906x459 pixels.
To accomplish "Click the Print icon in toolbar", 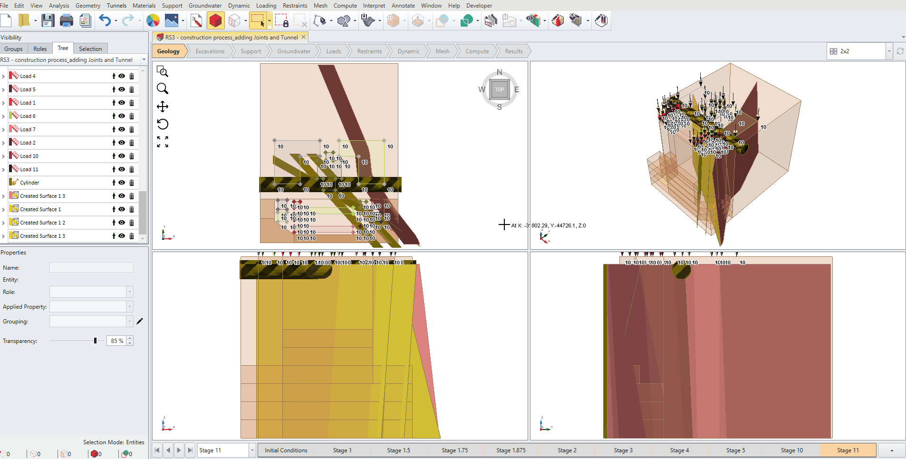I will pyautogui.click(x=67, y=20).
